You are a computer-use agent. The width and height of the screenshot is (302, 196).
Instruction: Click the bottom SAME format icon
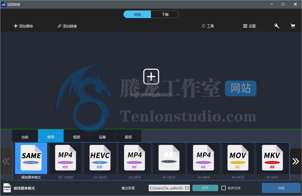coord(7,188)
